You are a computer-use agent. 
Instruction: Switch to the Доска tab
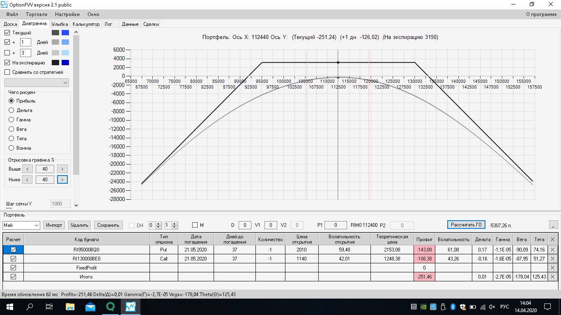10,24
